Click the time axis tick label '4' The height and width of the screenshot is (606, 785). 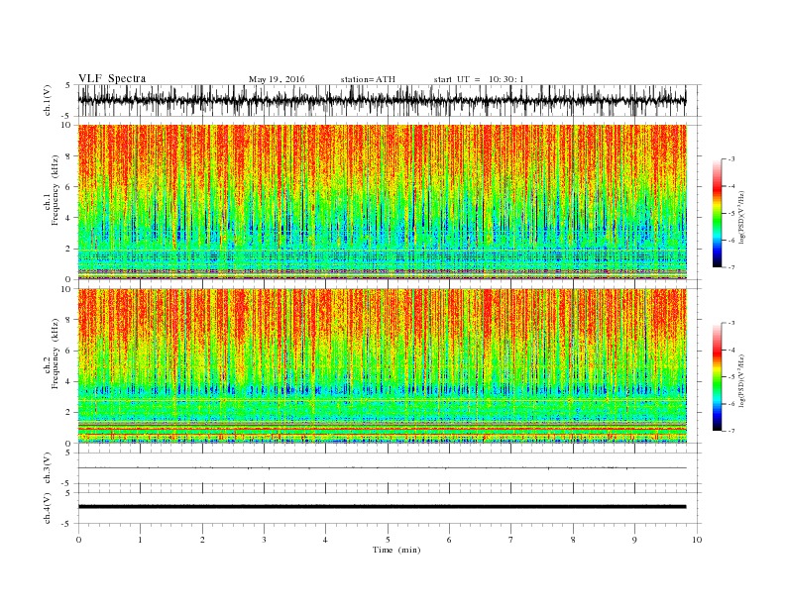(325, 540)
